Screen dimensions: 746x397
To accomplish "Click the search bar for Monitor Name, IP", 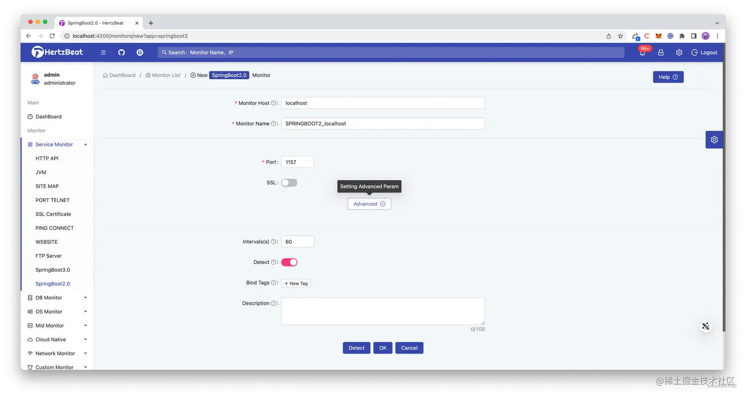I will pyautogui.click(x=391, y=52).
